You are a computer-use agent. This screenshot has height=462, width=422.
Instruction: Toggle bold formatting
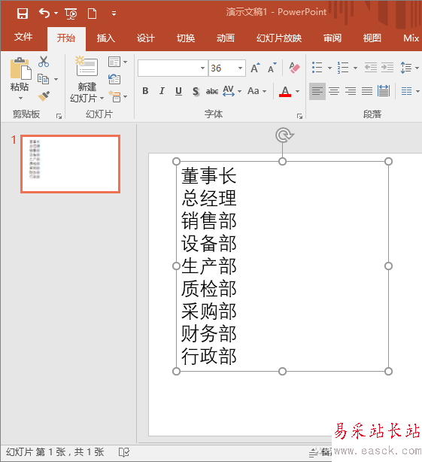[145, 91]
